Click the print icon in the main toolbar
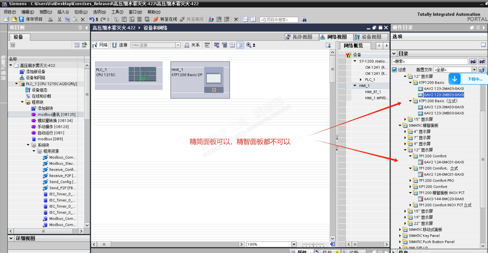This screenshot has width=488, height=253. (x=50, y=19)
